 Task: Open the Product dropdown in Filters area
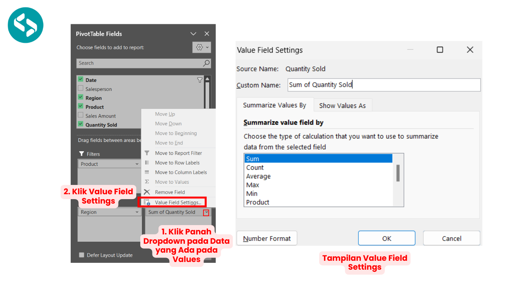click(137, 164)
